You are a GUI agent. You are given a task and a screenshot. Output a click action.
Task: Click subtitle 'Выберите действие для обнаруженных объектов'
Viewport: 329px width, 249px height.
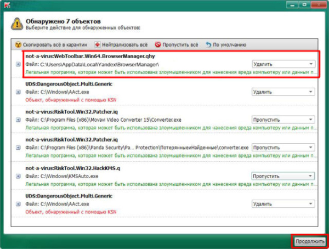pos(83,28)
